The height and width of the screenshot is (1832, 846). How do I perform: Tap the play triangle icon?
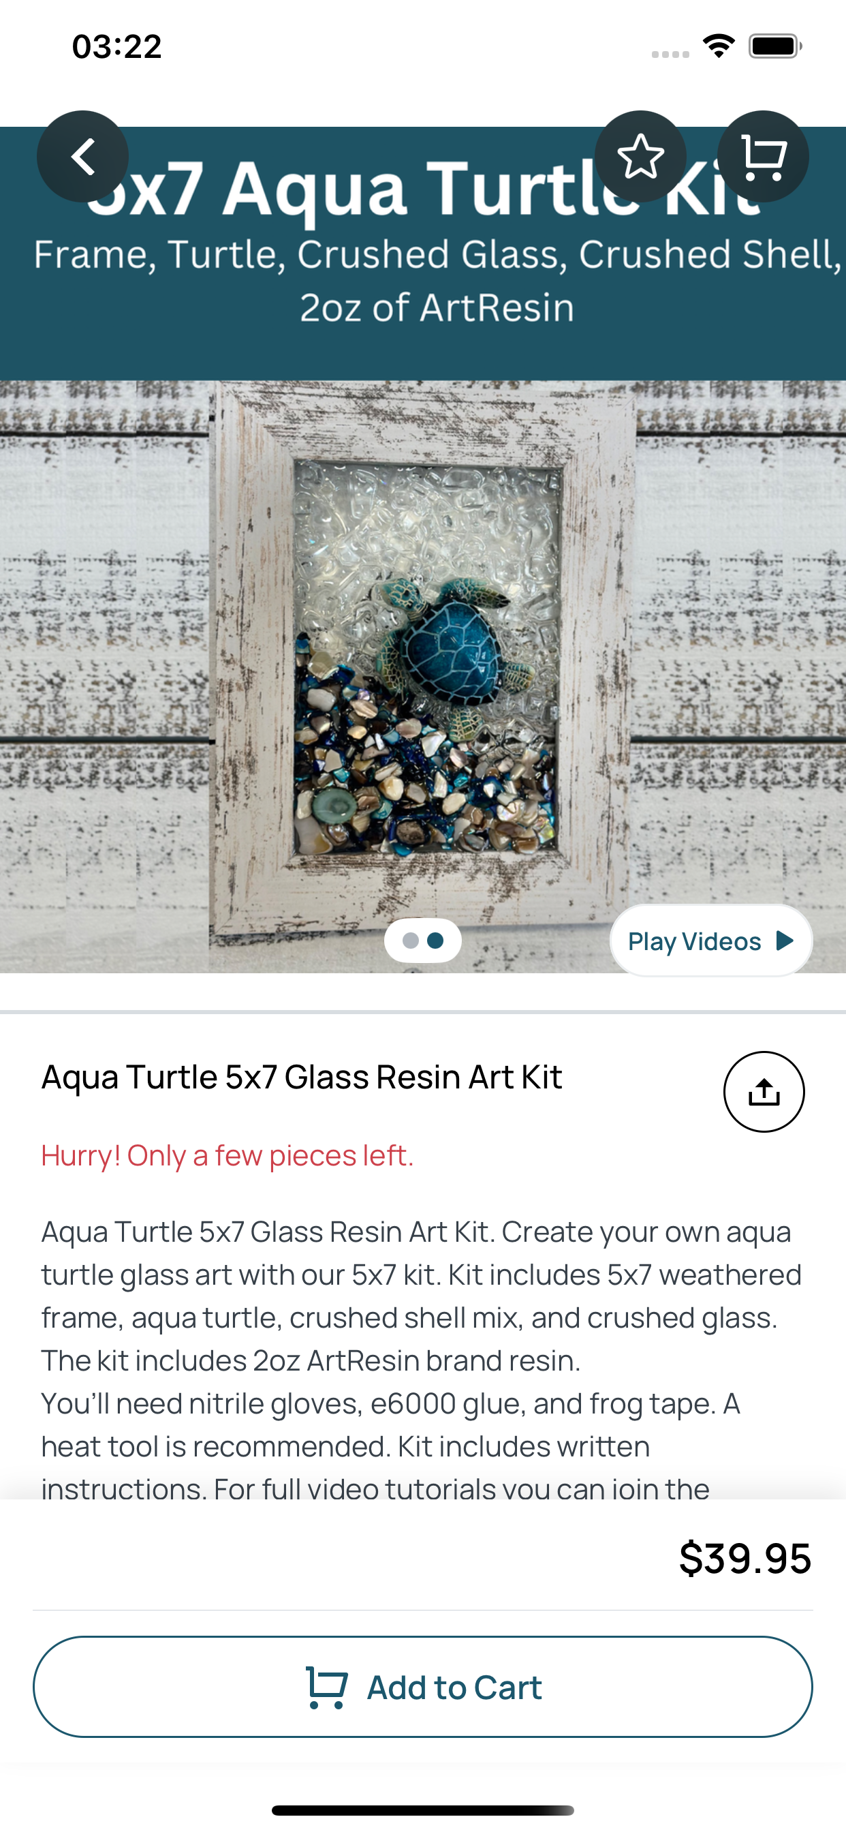[785, 941]
